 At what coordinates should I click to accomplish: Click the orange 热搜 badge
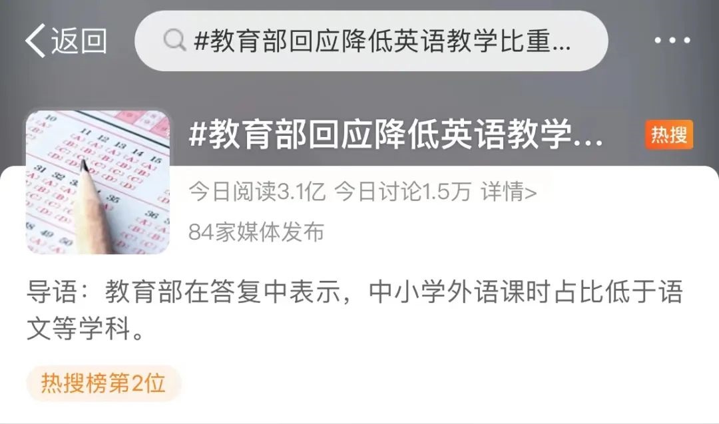tap(669, 134)
